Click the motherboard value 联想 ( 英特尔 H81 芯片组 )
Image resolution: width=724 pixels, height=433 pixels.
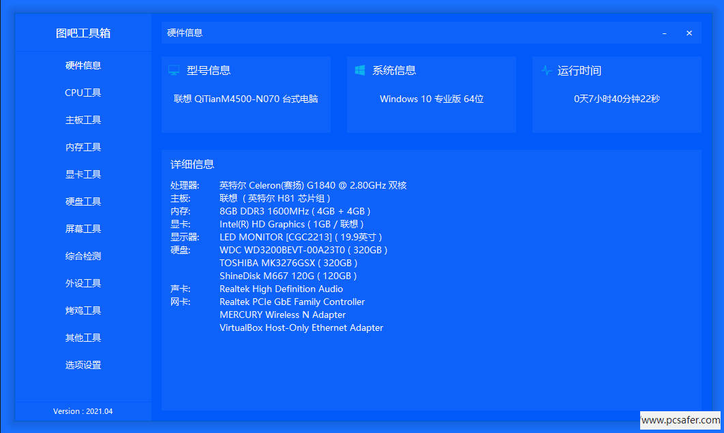pyautogui.click(x=275, y=198)
